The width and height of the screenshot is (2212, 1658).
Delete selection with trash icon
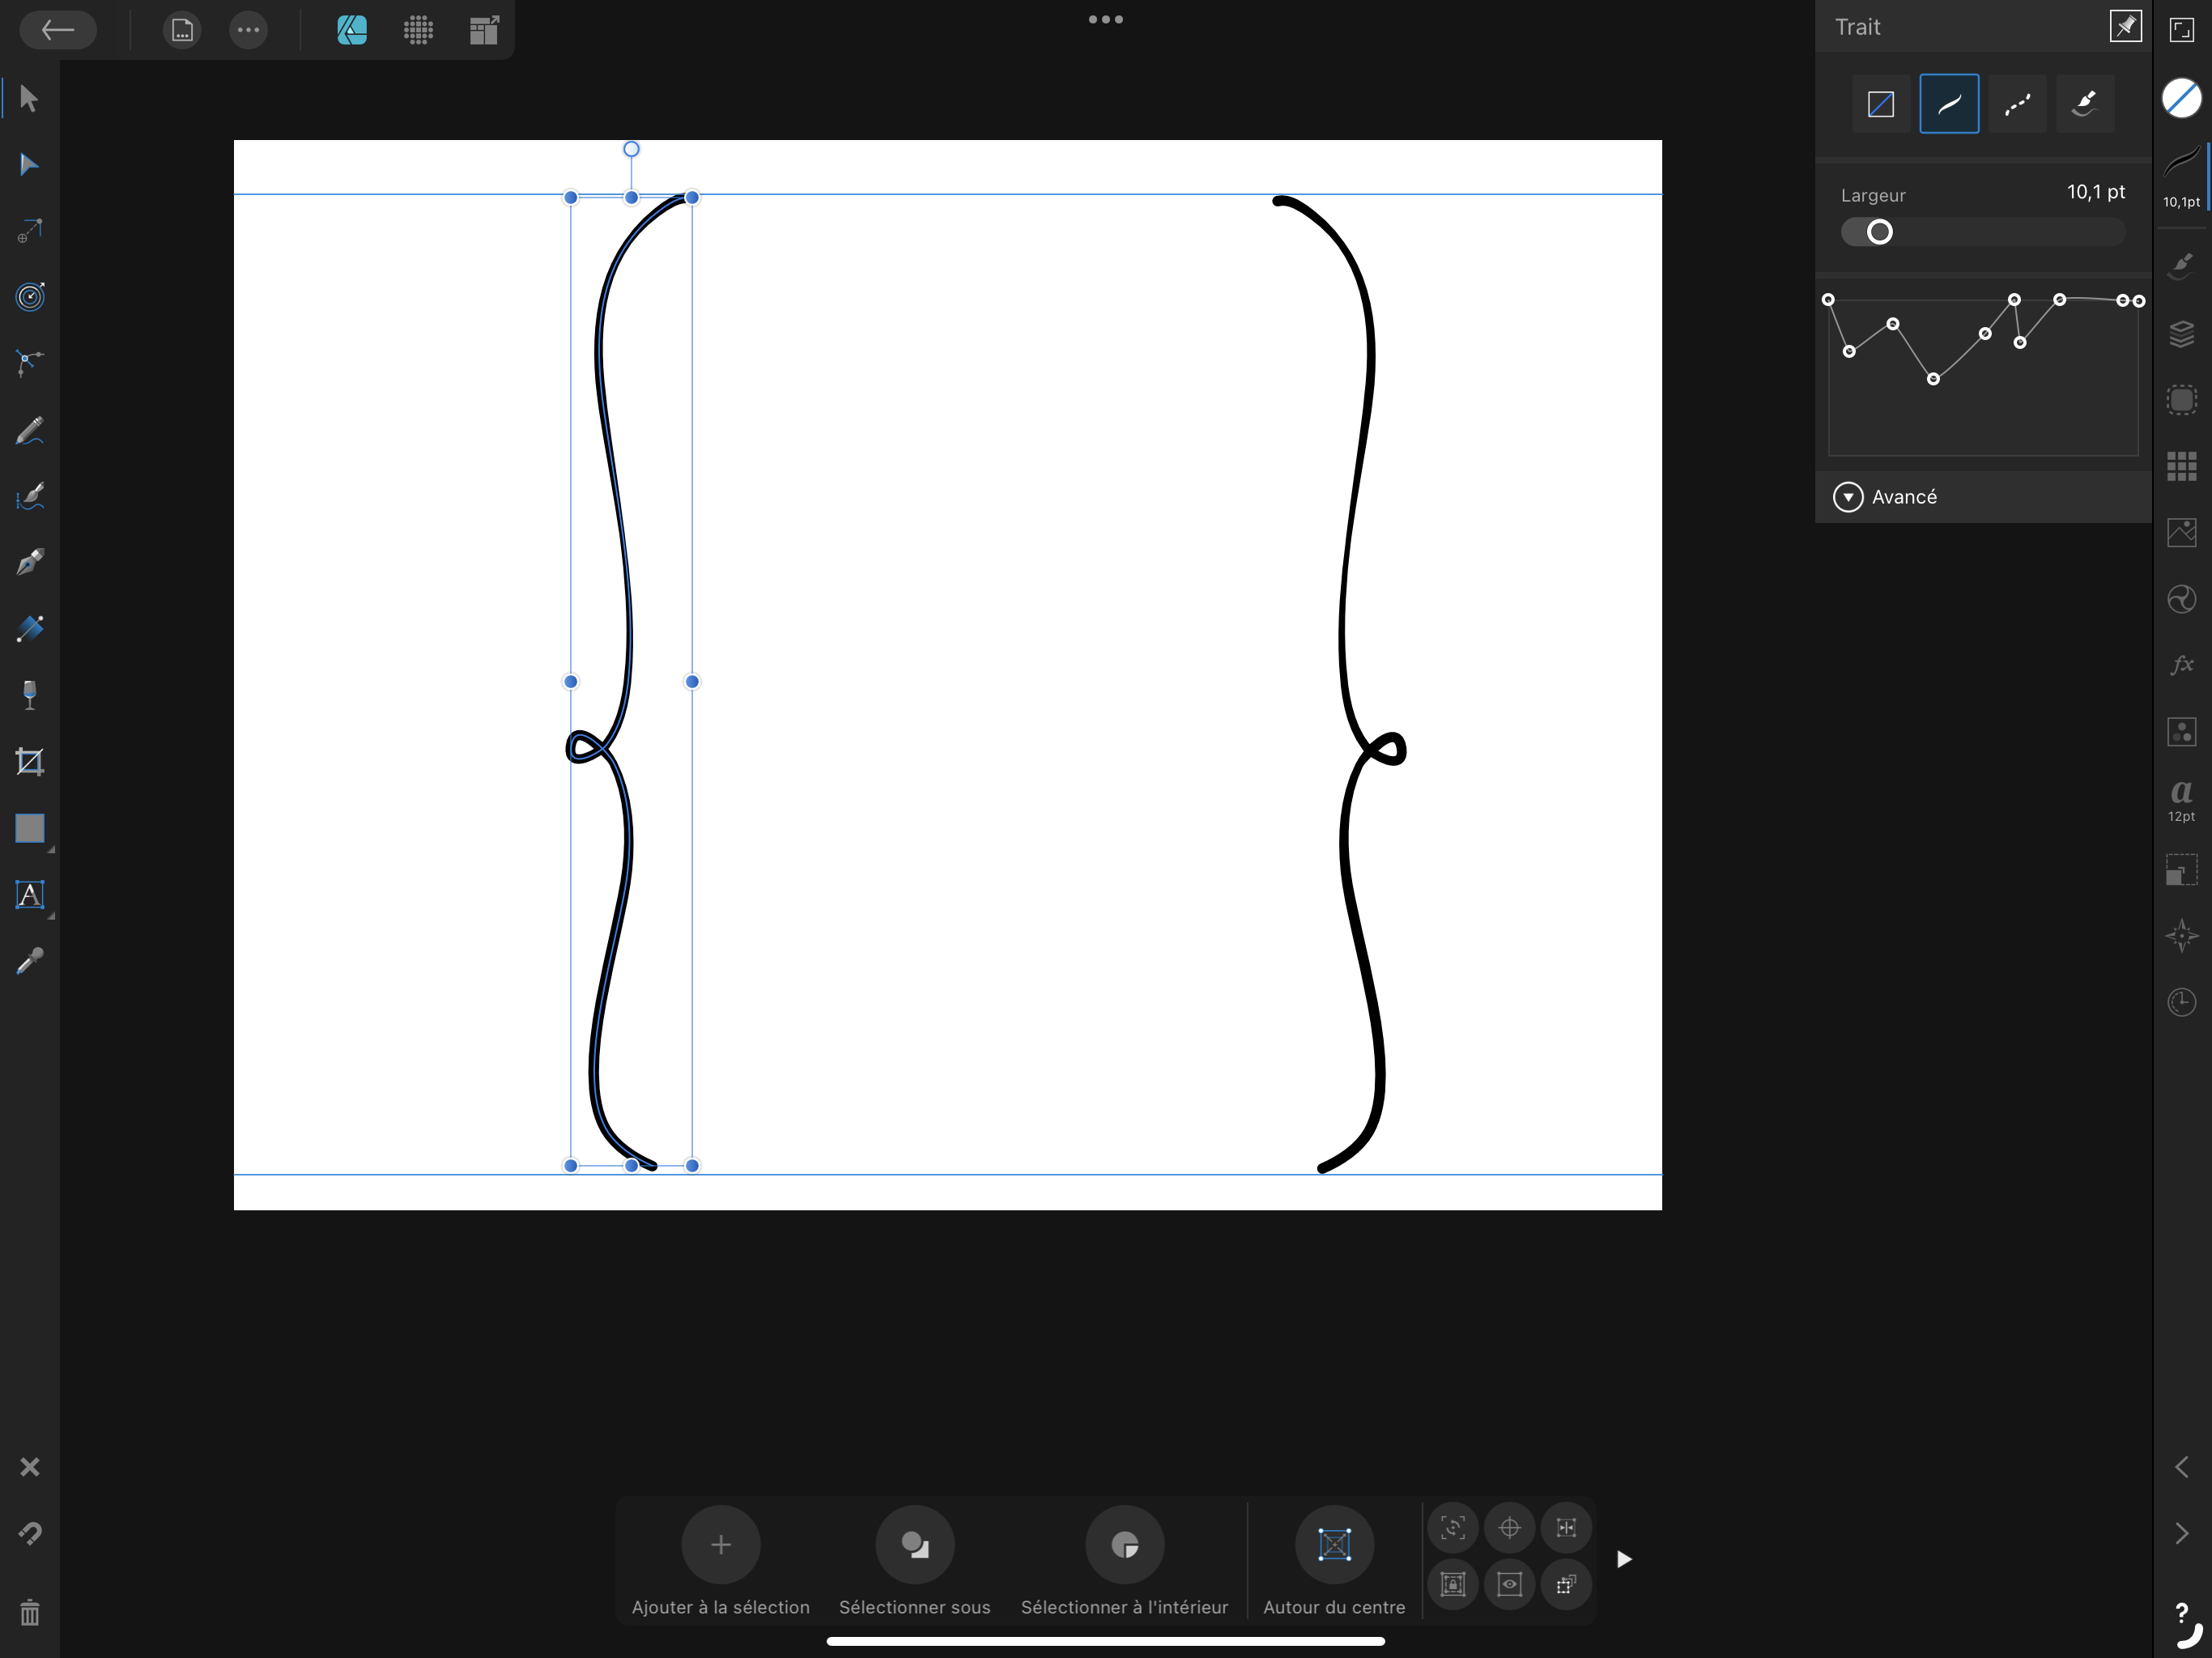[29, 1612]
